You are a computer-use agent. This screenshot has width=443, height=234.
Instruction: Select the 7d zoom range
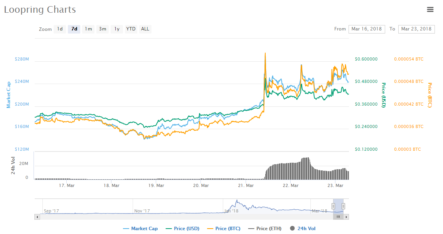tap(74, 29)
